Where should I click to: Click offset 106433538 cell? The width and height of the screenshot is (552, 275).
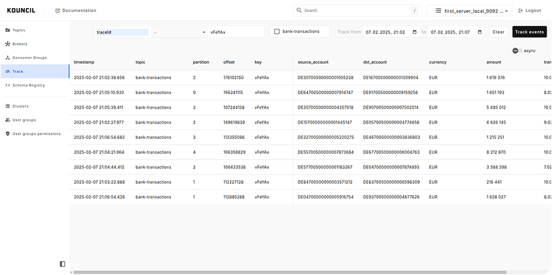235,167
